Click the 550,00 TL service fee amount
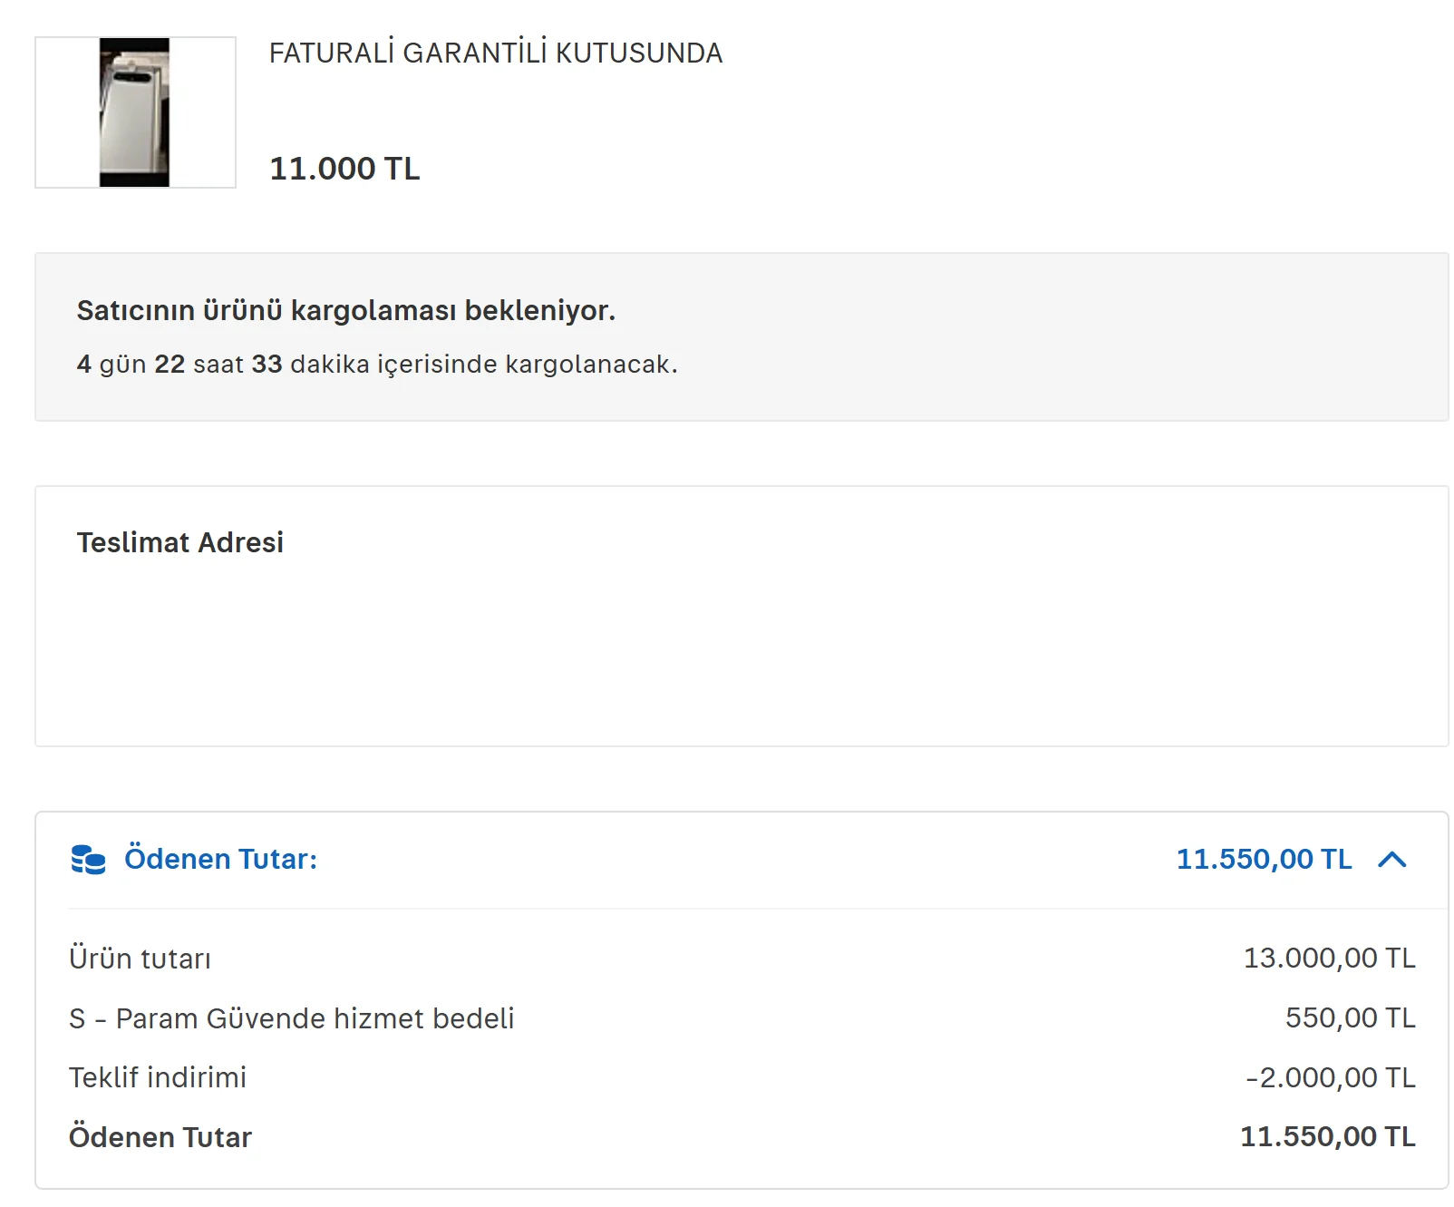Viewport: 1454px width, 1207px height. tap(1349, 1018)
